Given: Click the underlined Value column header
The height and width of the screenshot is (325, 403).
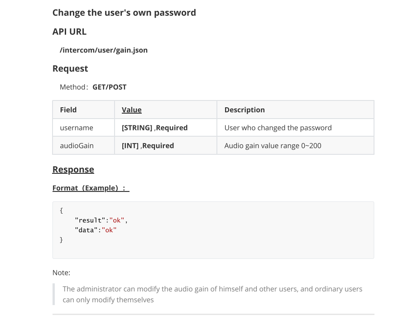Looking at the screenshot, I should point(132,110).
